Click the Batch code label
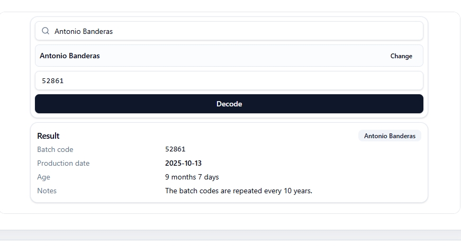The image size is (461, 252). click(55, 149)
